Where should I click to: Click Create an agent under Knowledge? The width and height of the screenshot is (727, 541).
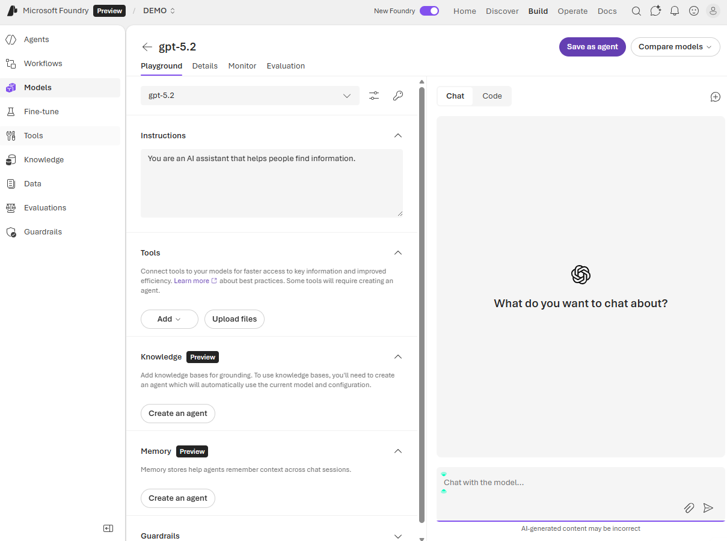[178, 414]
